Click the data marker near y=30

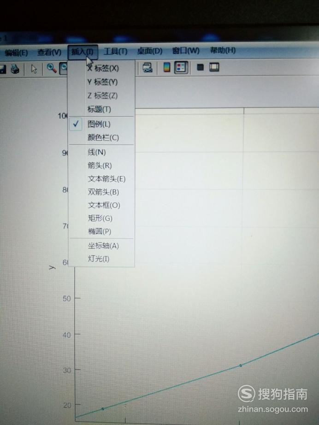coord(241,366)
